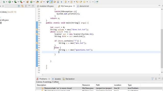Click 'return a;' on line 27
This screenshot has height=91, width=163.
(55, 18)
